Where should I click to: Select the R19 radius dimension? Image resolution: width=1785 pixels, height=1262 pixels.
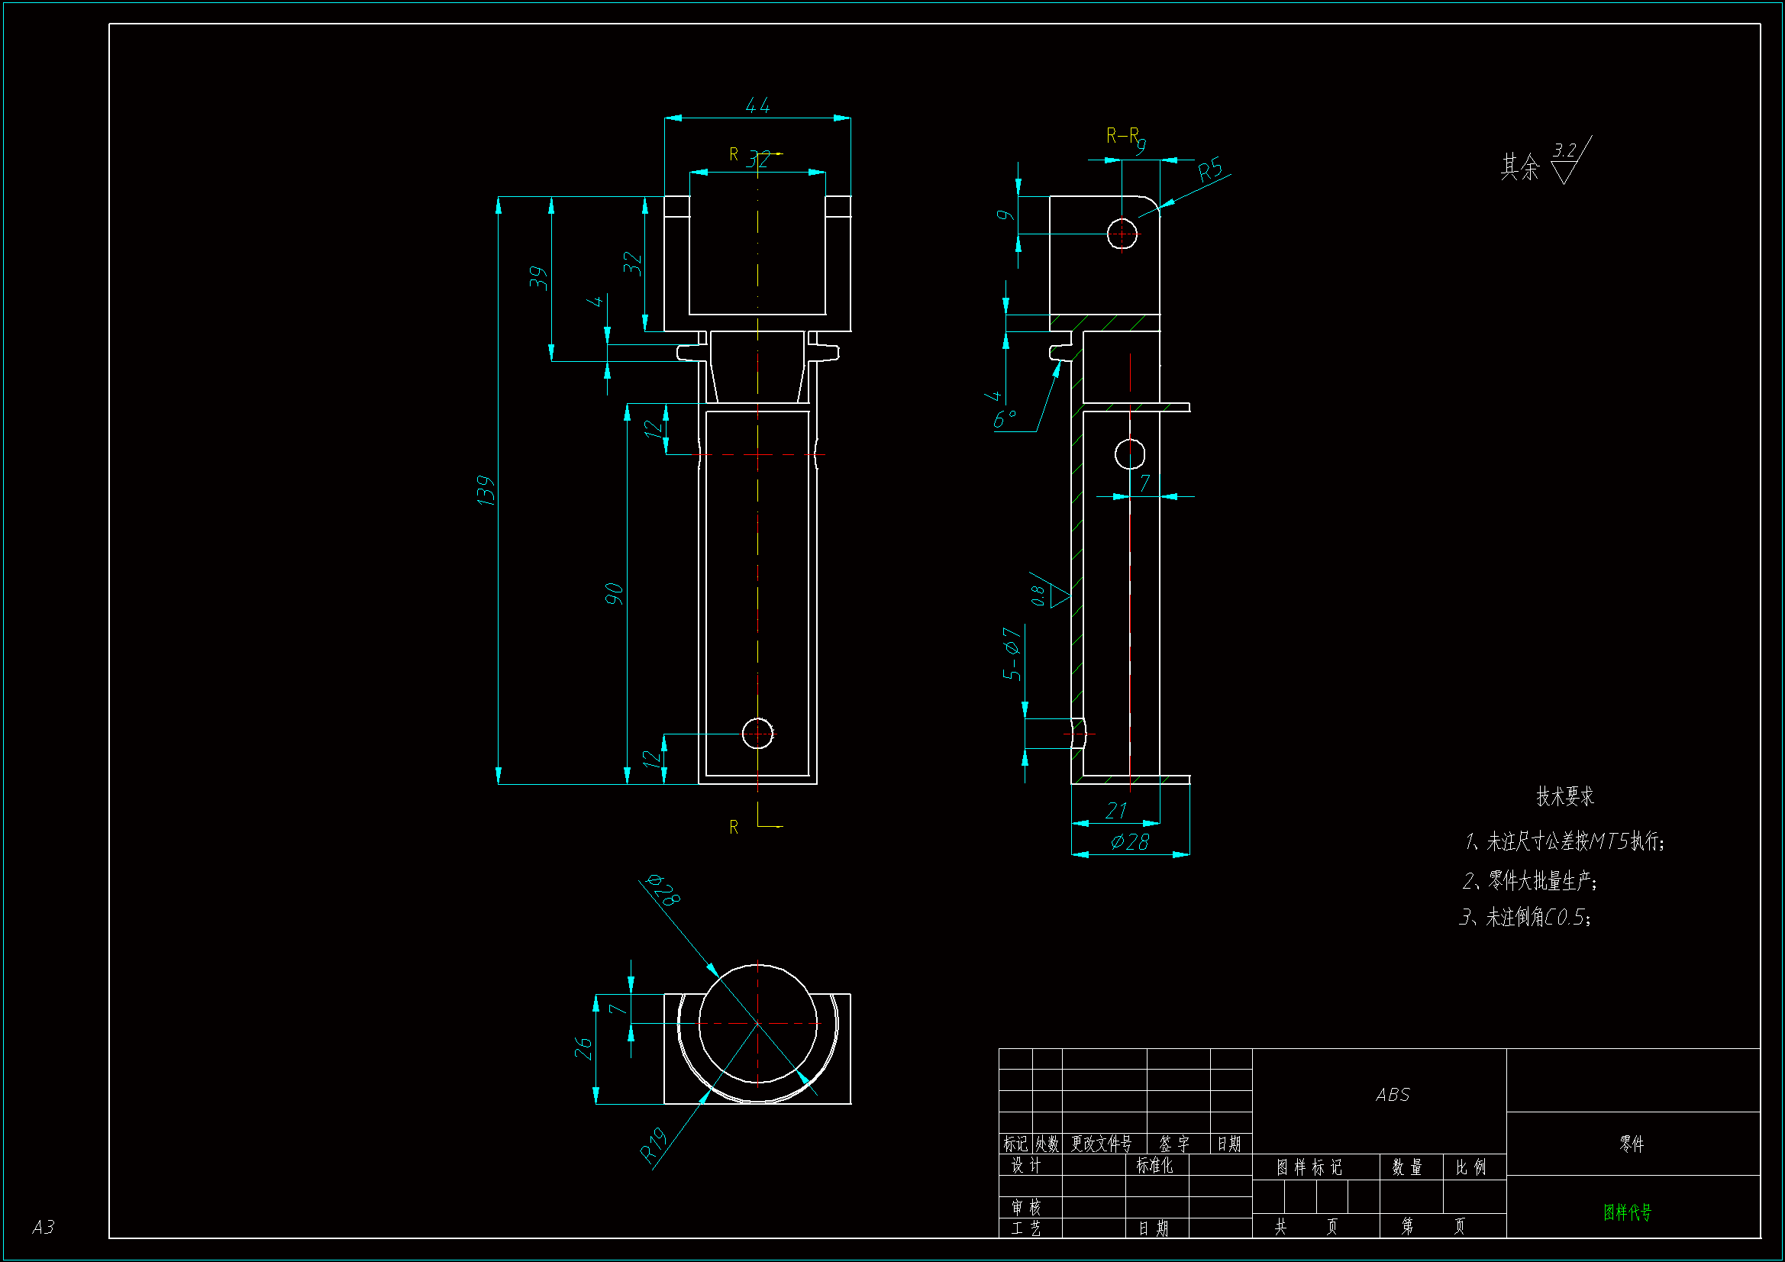pos(653,1144)
